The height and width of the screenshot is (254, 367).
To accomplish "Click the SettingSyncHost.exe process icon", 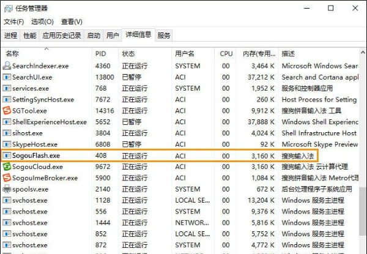I will pos(7,100).
